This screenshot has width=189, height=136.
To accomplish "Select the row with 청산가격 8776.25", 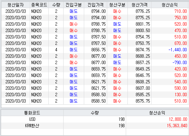I will (x=95, y=11).
